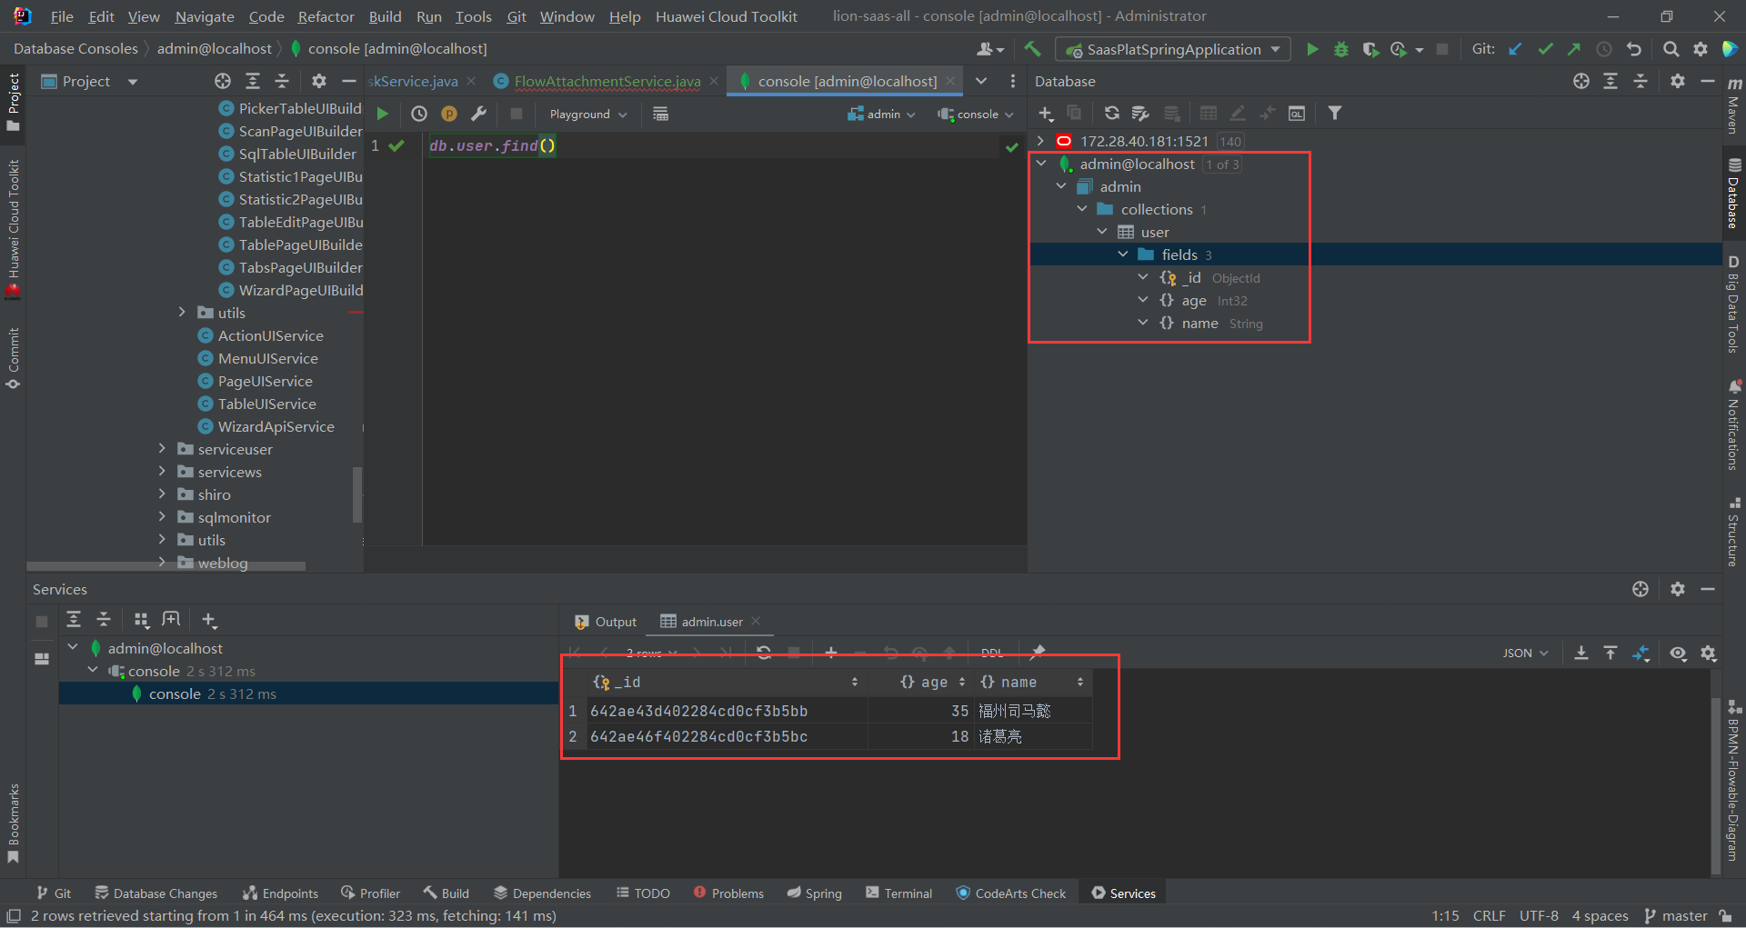This screenshot has height=928, width=1746.
Task: Open the JSON extractor format dropdown
Action: point(1525,653)
